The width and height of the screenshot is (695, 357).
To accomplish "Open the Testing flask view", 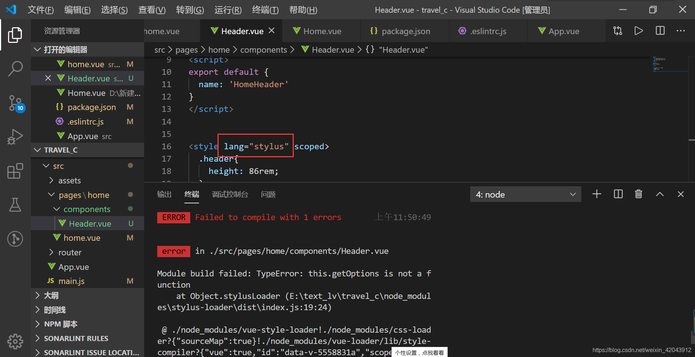I will pos(15,205).
